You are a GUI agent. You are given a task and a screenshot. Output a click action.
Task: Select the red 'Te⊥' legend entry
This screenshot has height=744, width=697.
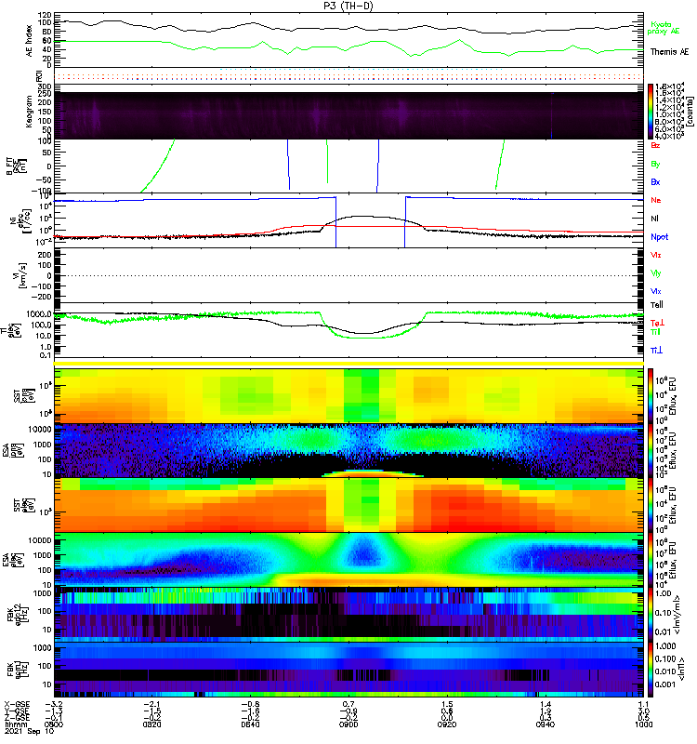657,323
